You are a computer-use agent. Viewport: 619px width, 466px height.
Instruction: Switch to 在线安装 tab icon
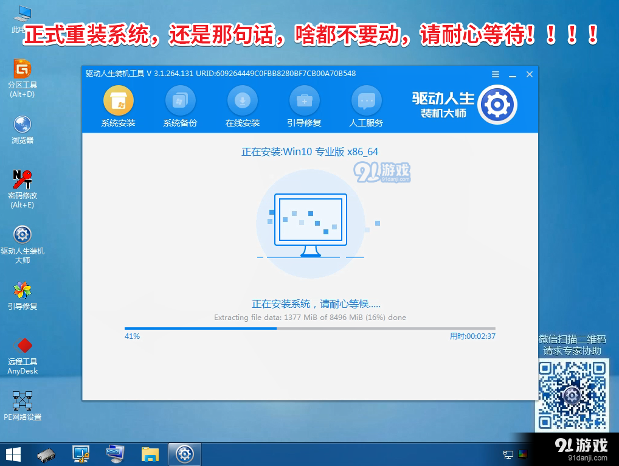(x=243, y=101)
